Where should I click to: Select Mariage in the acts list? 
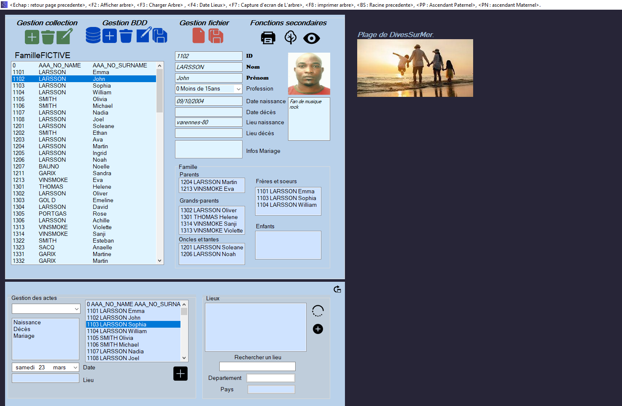[x=24, y=336]
